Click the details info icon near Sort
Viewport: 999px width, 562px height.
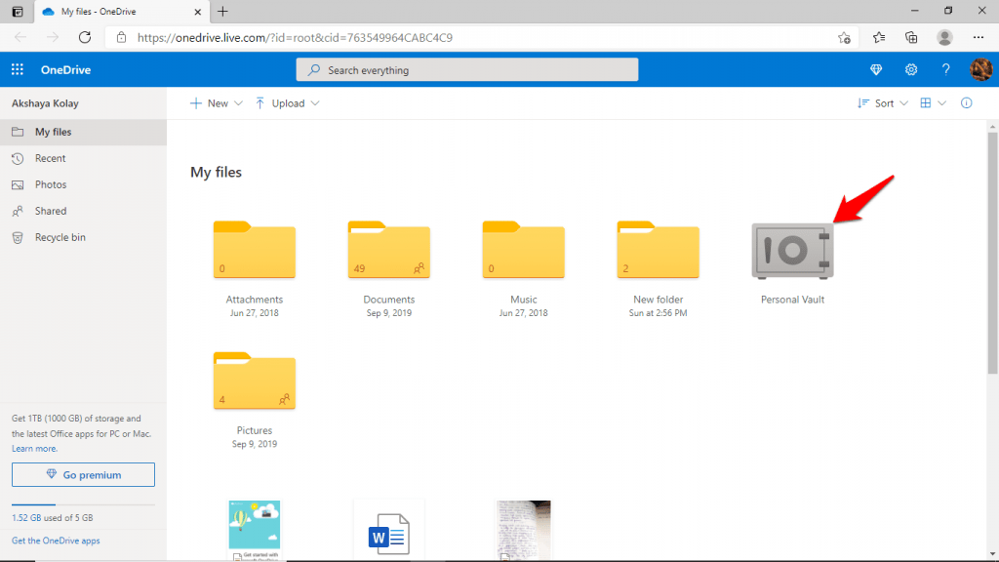966,102
